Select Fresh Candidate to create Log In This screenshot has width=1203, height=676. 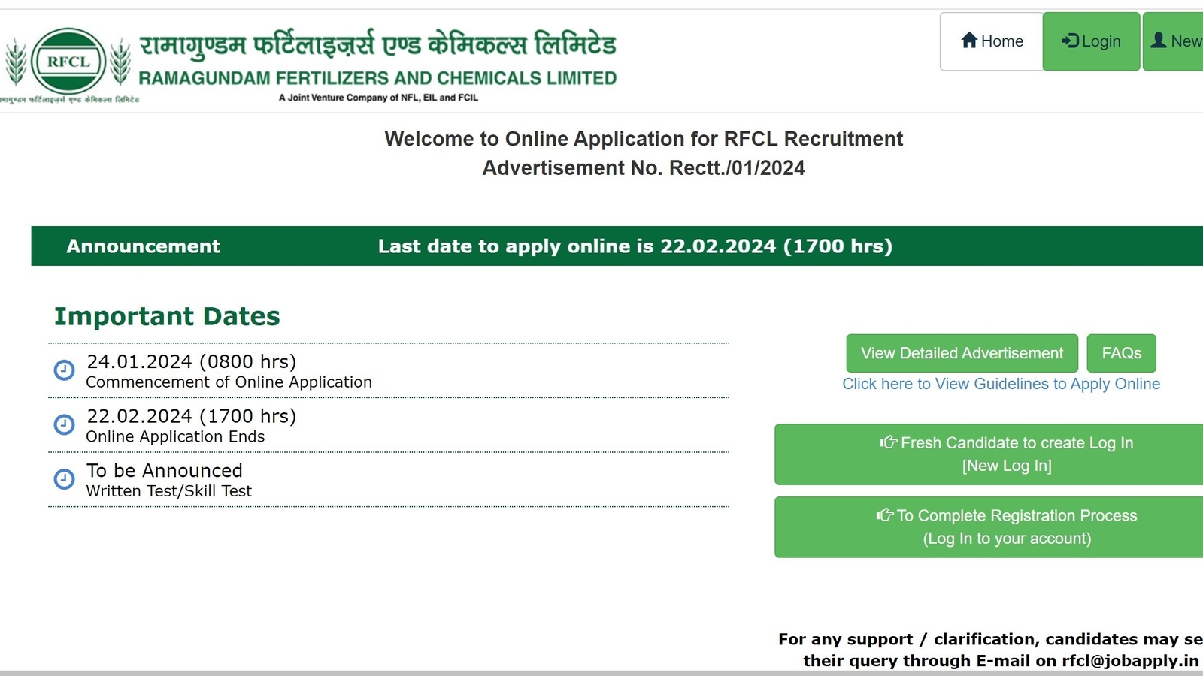989,454
